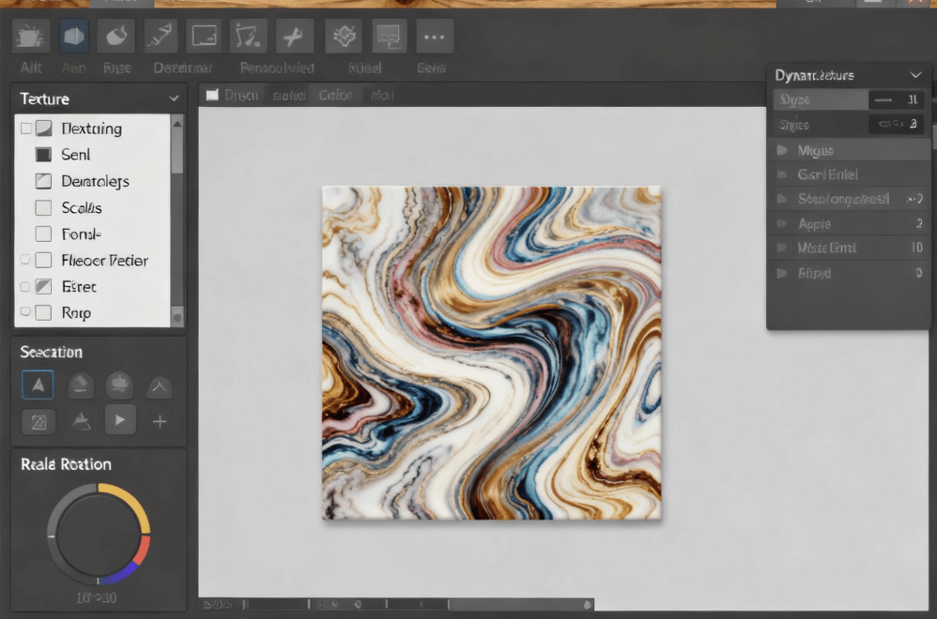This screenshot has width=937, height=619.
Task: Enable the Fleoer Fecier checkbox
Action: pyautogui.click(x=43, y=261)
